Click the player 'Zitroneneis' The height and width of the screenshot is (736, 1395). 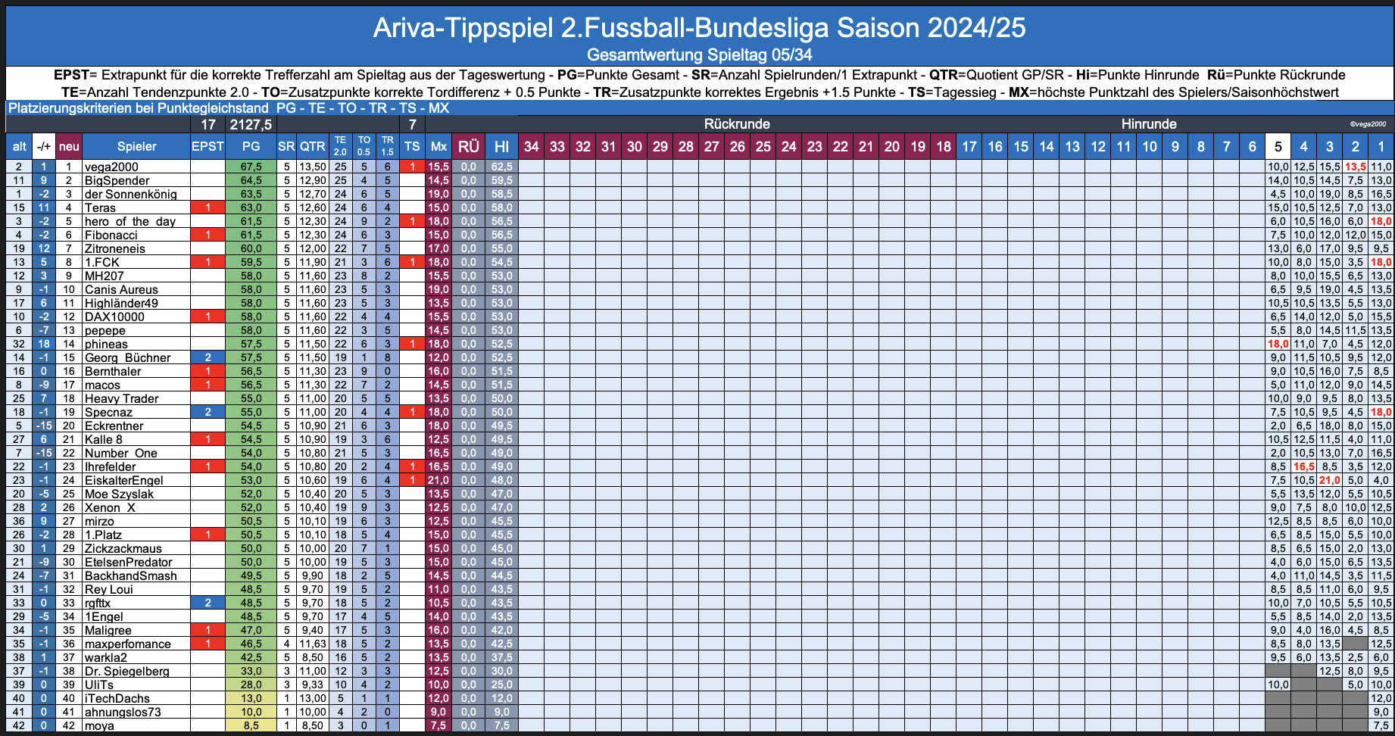(x=115, y=248)
